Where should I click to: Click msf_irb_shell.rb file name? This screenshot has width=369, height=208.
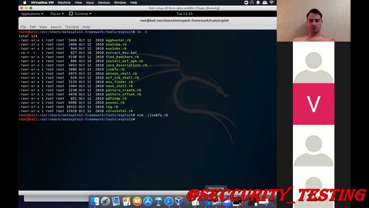(x=122, y=77)
